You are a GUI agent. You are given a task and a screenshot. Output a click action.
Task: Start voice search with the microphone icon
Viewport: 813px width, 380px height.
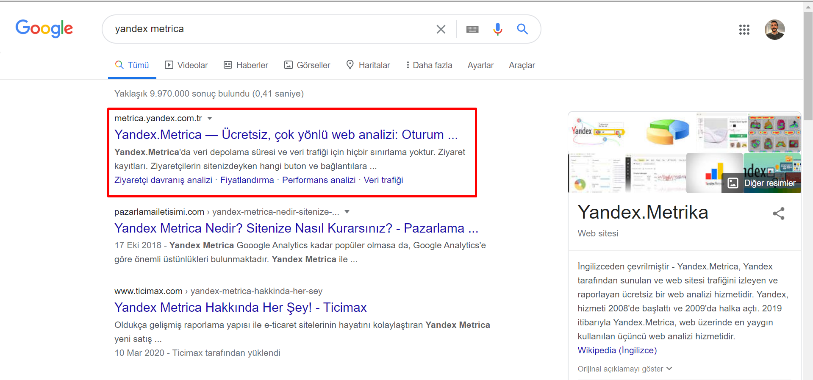(498, 29)
